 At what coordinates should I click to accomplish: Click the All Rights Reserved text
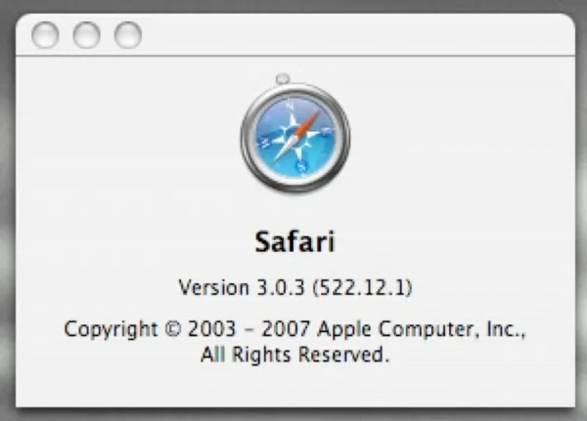294,356
